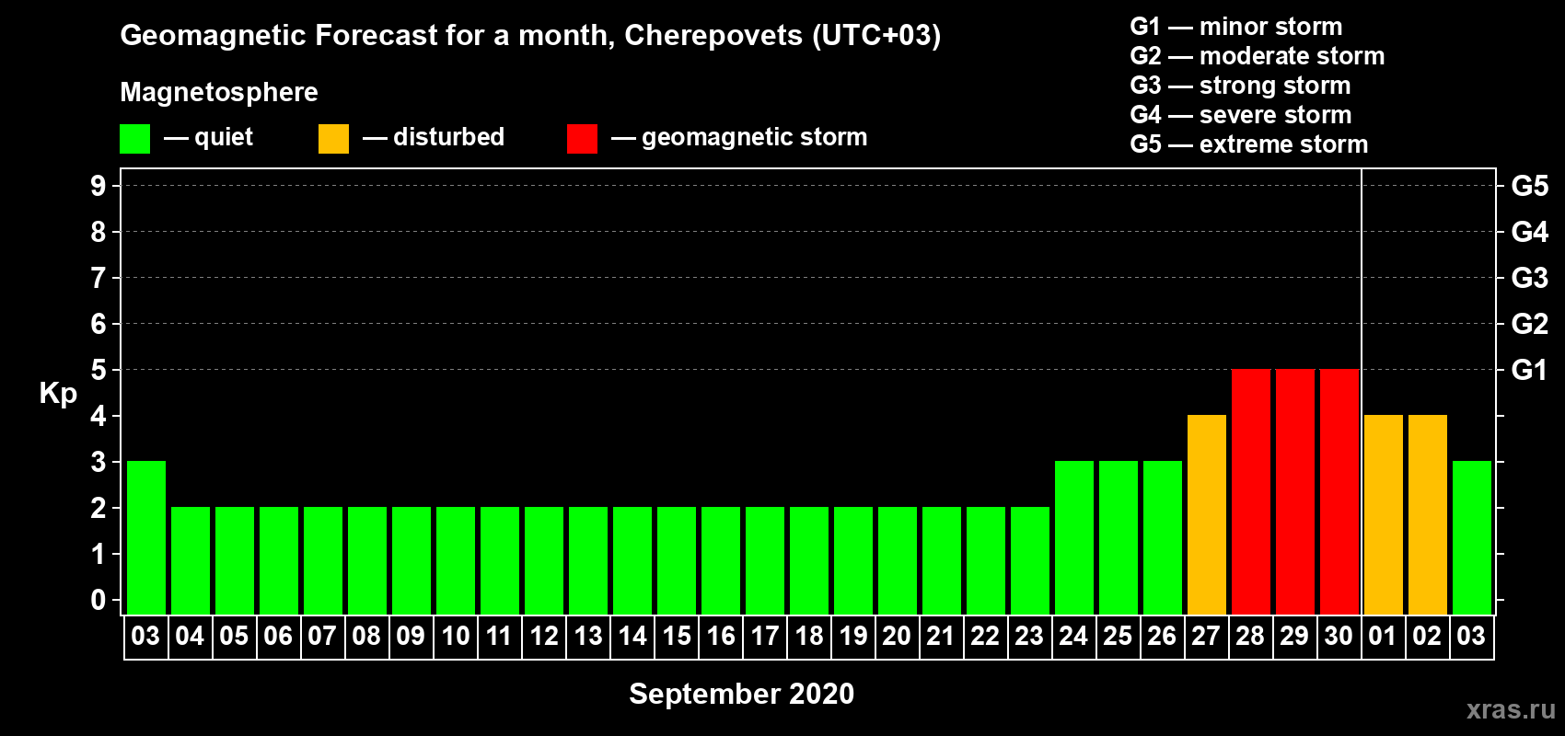Click the 'September 2020' axis label
The height and width of the screenshot is (736, 1565).
[x=742, y=694]
